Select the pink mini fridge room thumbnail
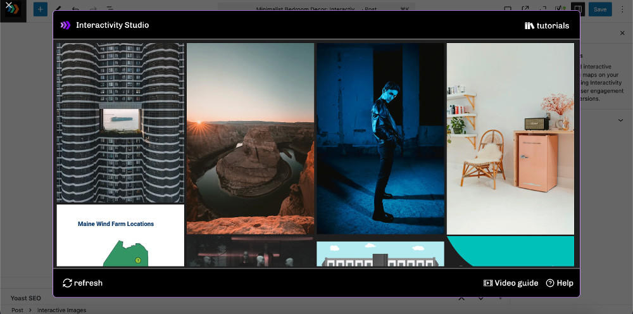 510,139
